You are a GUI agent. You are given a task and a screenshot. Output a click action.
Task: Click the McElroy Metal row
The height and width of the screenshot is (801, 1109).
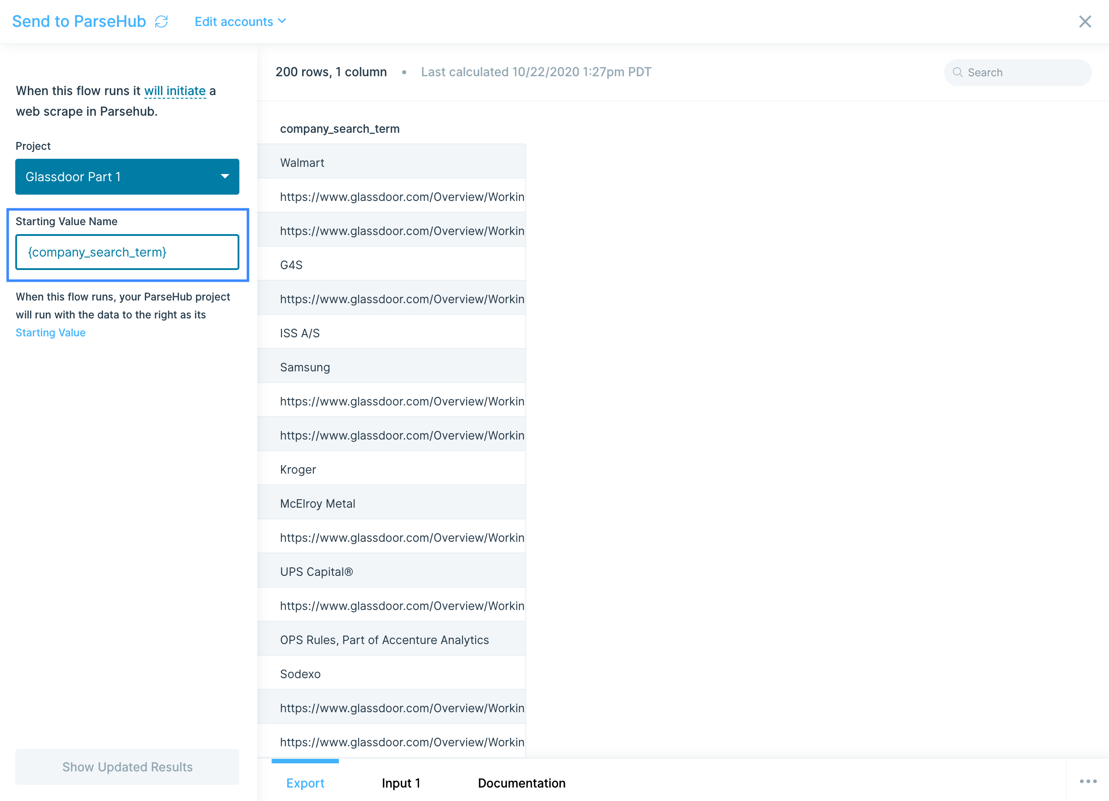tap(391, 504)
